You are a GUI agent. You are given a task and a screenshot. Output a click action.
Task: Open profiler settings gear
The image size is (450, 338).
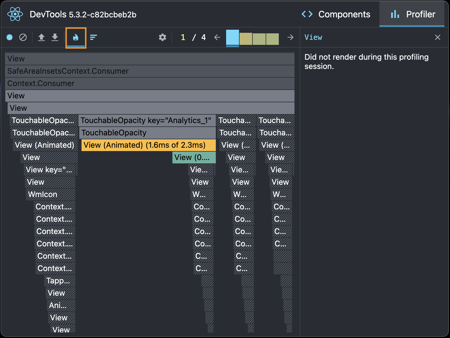click(163, 37)
